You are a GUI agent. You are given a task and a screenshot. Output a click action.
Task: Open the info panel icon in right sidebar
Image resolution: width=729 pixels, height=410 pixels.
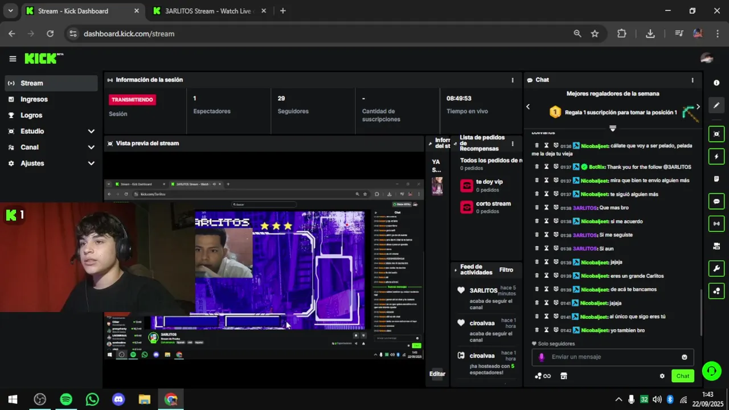coord(716,83)
